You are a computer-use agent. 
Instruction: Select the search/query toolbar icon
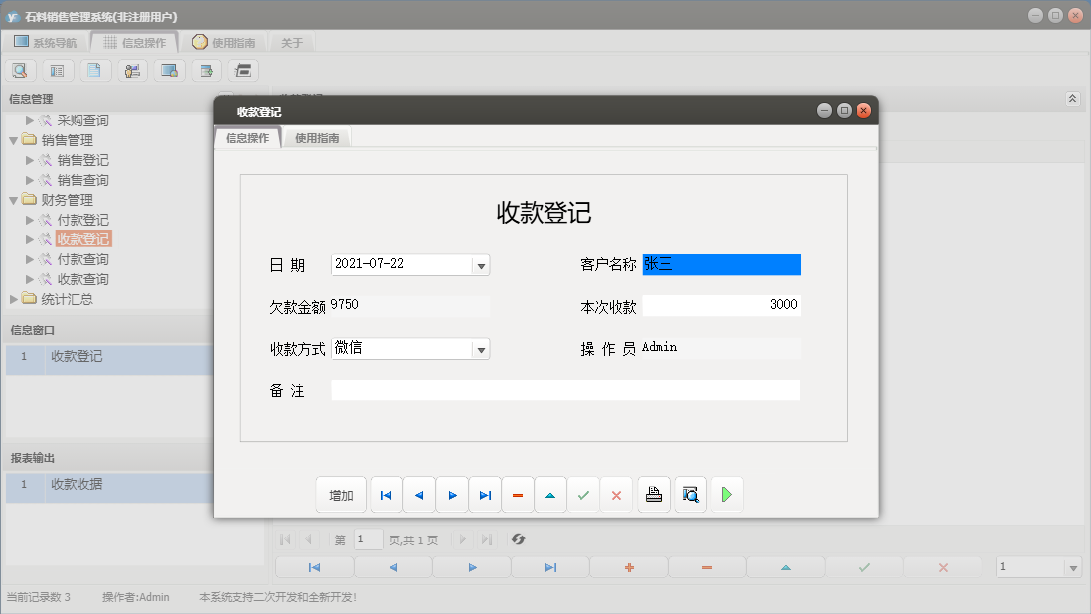click(x=20, y=70)
